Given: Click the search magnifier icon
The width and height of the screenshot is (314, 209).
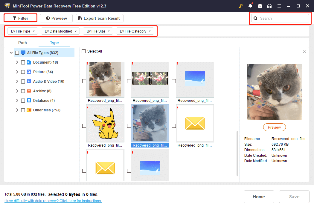Looking at the screenshot, I should (255, 19).
